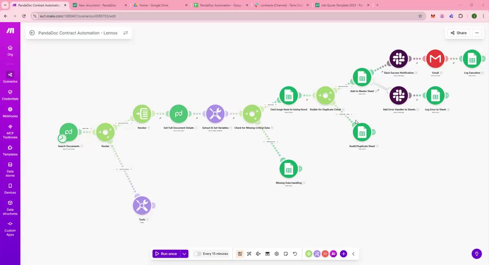This screenshot has width=489, height=265.
Task: Select the Extract & Set Variables module
Action: coord(215,114)
